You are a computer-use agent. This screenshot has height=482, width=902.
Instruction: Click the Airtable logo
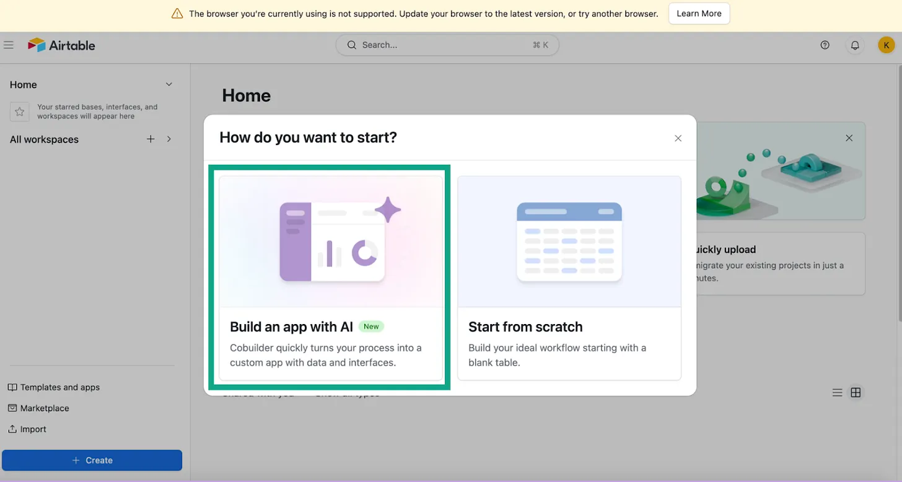click(61, 45)
